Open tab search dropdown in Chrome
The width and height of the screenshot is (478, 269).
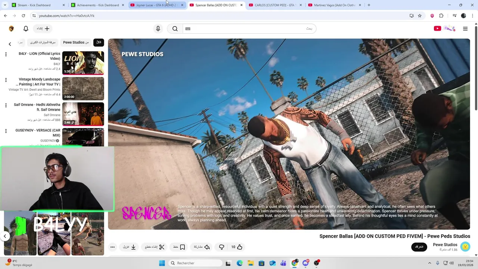[4, 5]
